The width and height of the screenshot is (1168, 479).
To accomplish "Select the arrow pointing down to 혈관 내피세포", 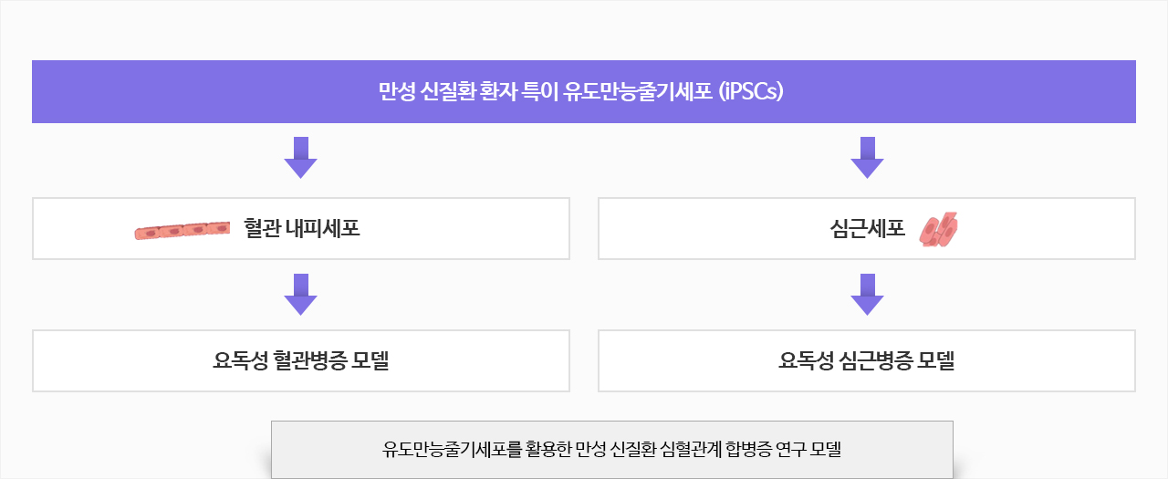I will [300, 158].
